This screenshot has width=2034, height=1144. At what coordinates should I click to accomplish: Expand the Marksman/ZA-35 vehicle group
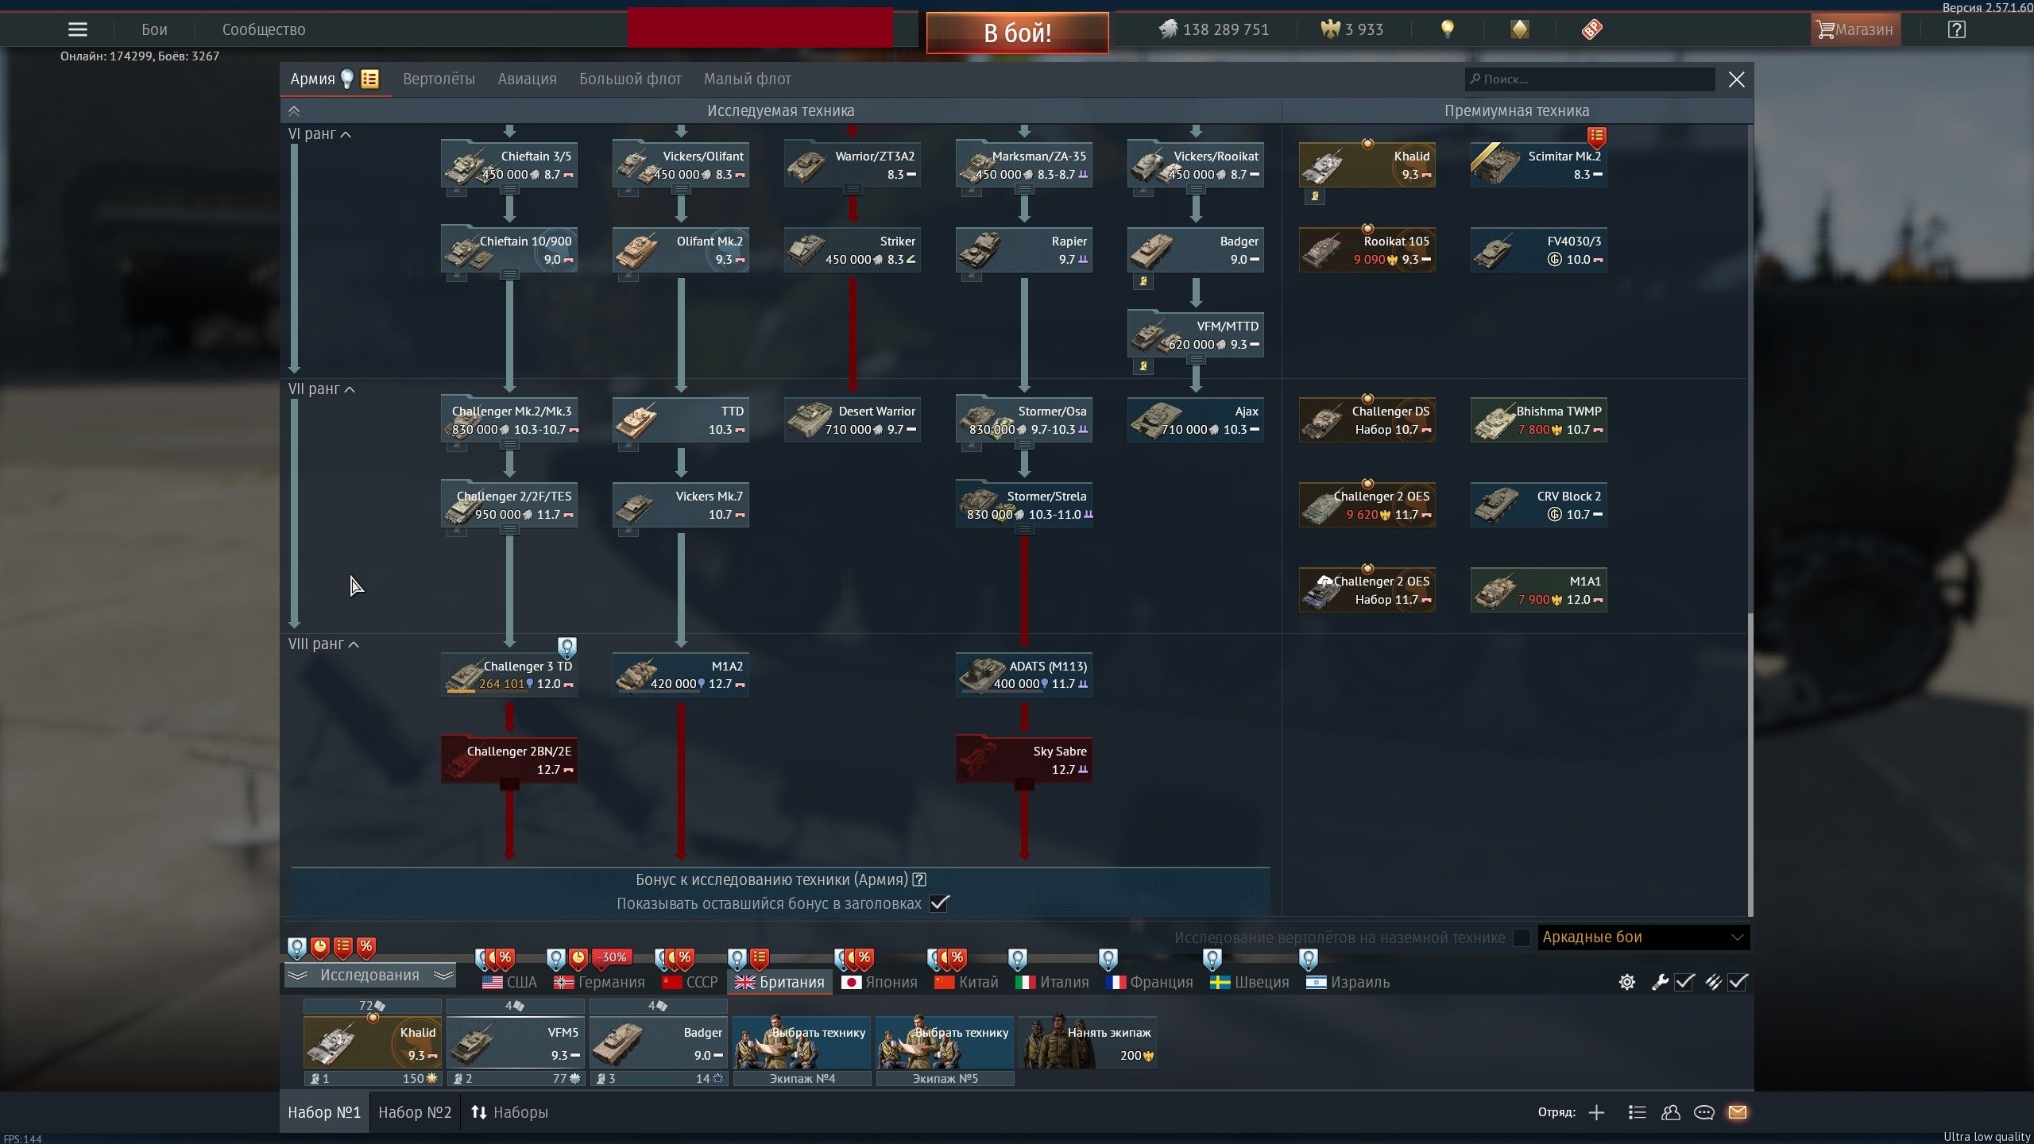click(x=1024, y=189)
